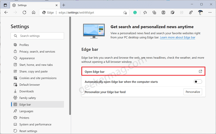Toggle automatically open Edge bar at startup

198,82
